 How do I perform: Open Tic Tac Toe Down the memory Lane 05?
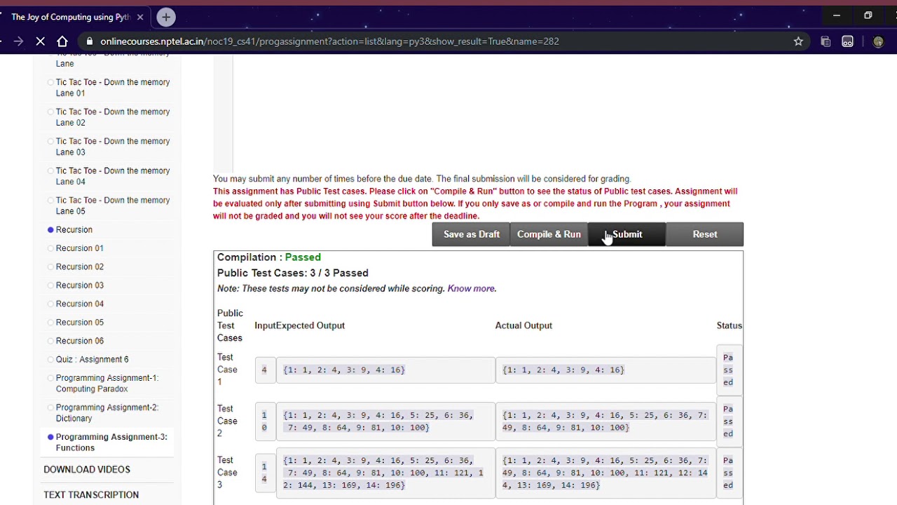coord(112,206)
